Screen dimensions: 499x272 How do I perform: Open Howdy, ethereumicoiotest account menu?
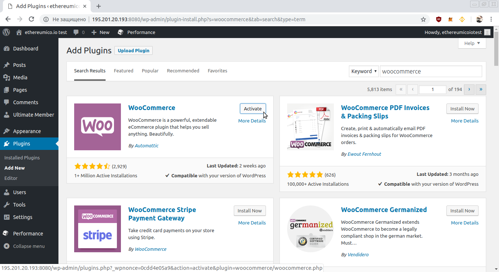pyautogui.click(x=457, y=32)
